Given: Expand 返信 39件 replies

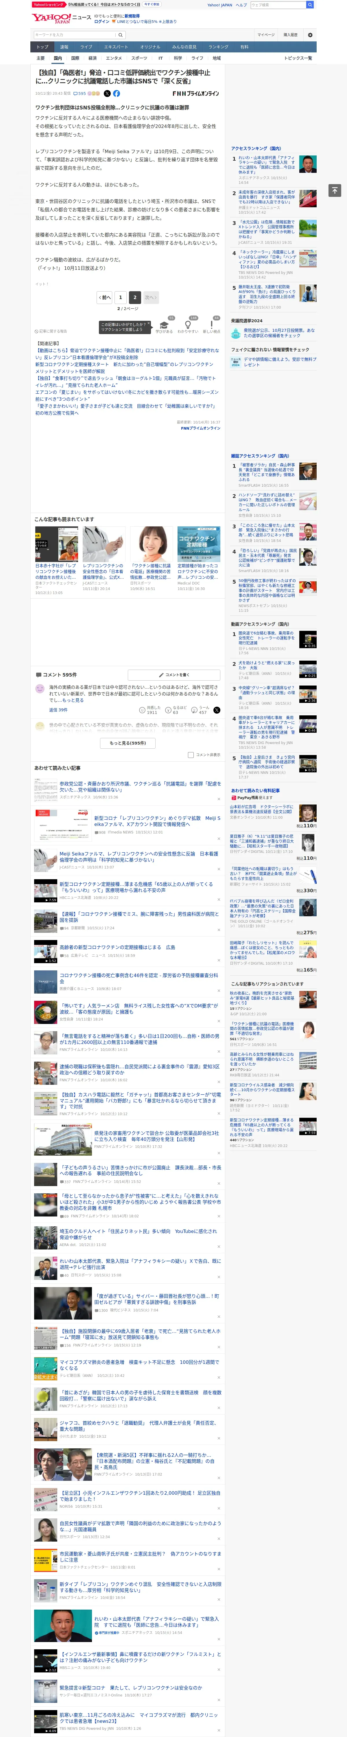Looking at the screenshot, I should [x=58, y=710].
